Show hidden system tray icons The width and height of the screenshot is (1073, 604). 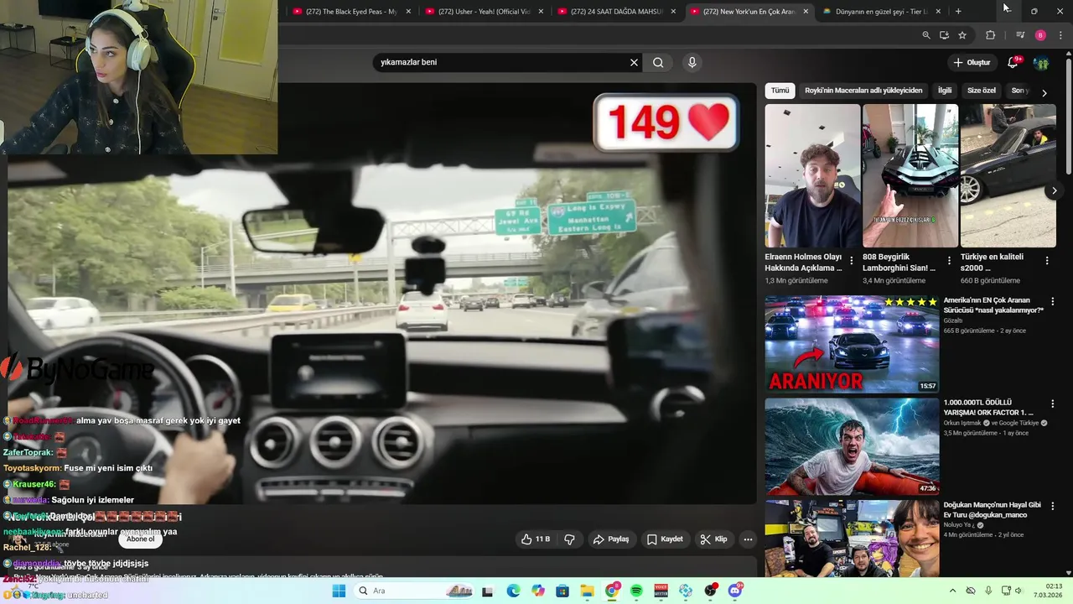point(952,591)
